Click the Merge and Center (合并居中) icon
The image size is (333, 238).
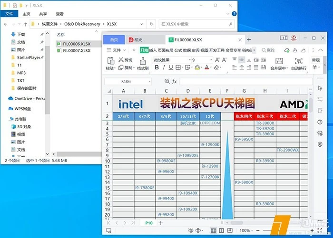278,60
